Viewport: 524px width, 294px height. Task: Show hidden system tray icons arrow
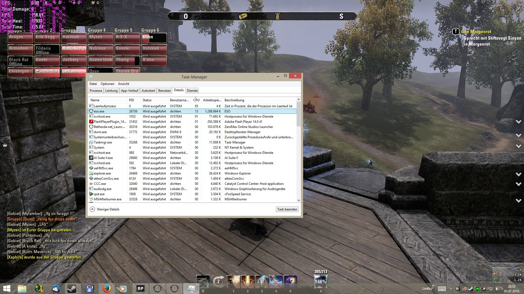pos(451,289)
